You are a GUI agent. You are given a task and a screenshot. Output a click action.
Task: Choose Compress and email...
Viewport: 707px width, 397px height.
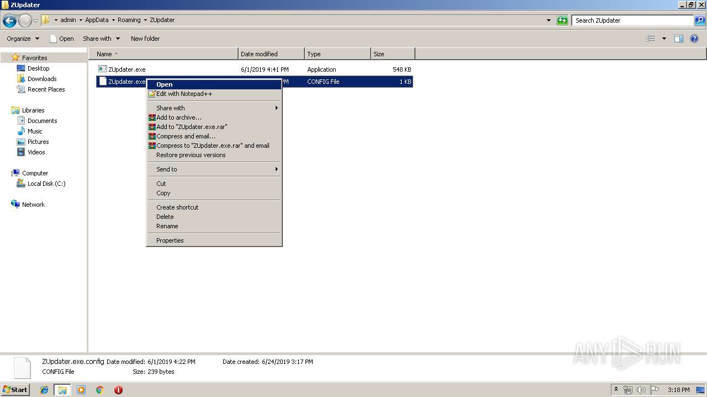214,136
